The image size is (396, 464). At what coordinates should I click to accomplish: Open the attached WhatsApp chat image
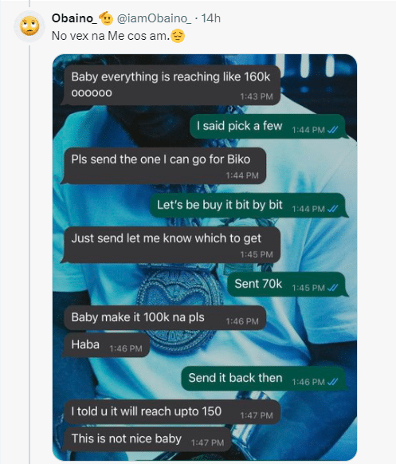point(205,258)
